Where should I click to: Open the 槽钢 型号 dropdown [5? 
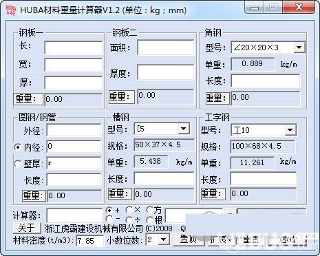click(x=184, y=129)
